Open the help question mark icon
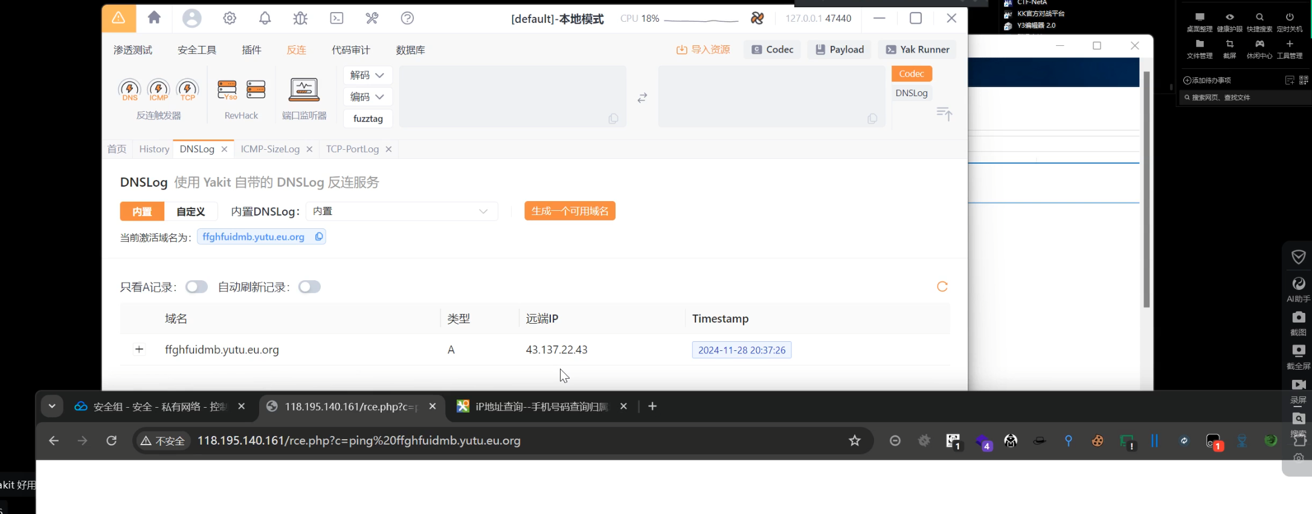Viewport: 1312px width, 514px height. pyautogui.click(x=407, y=18)
